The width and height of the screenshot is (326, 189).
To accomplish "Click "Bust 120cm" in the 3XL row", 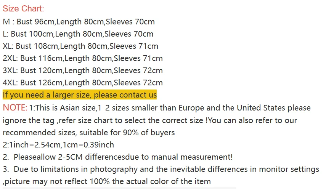I will tap(41, 70).
